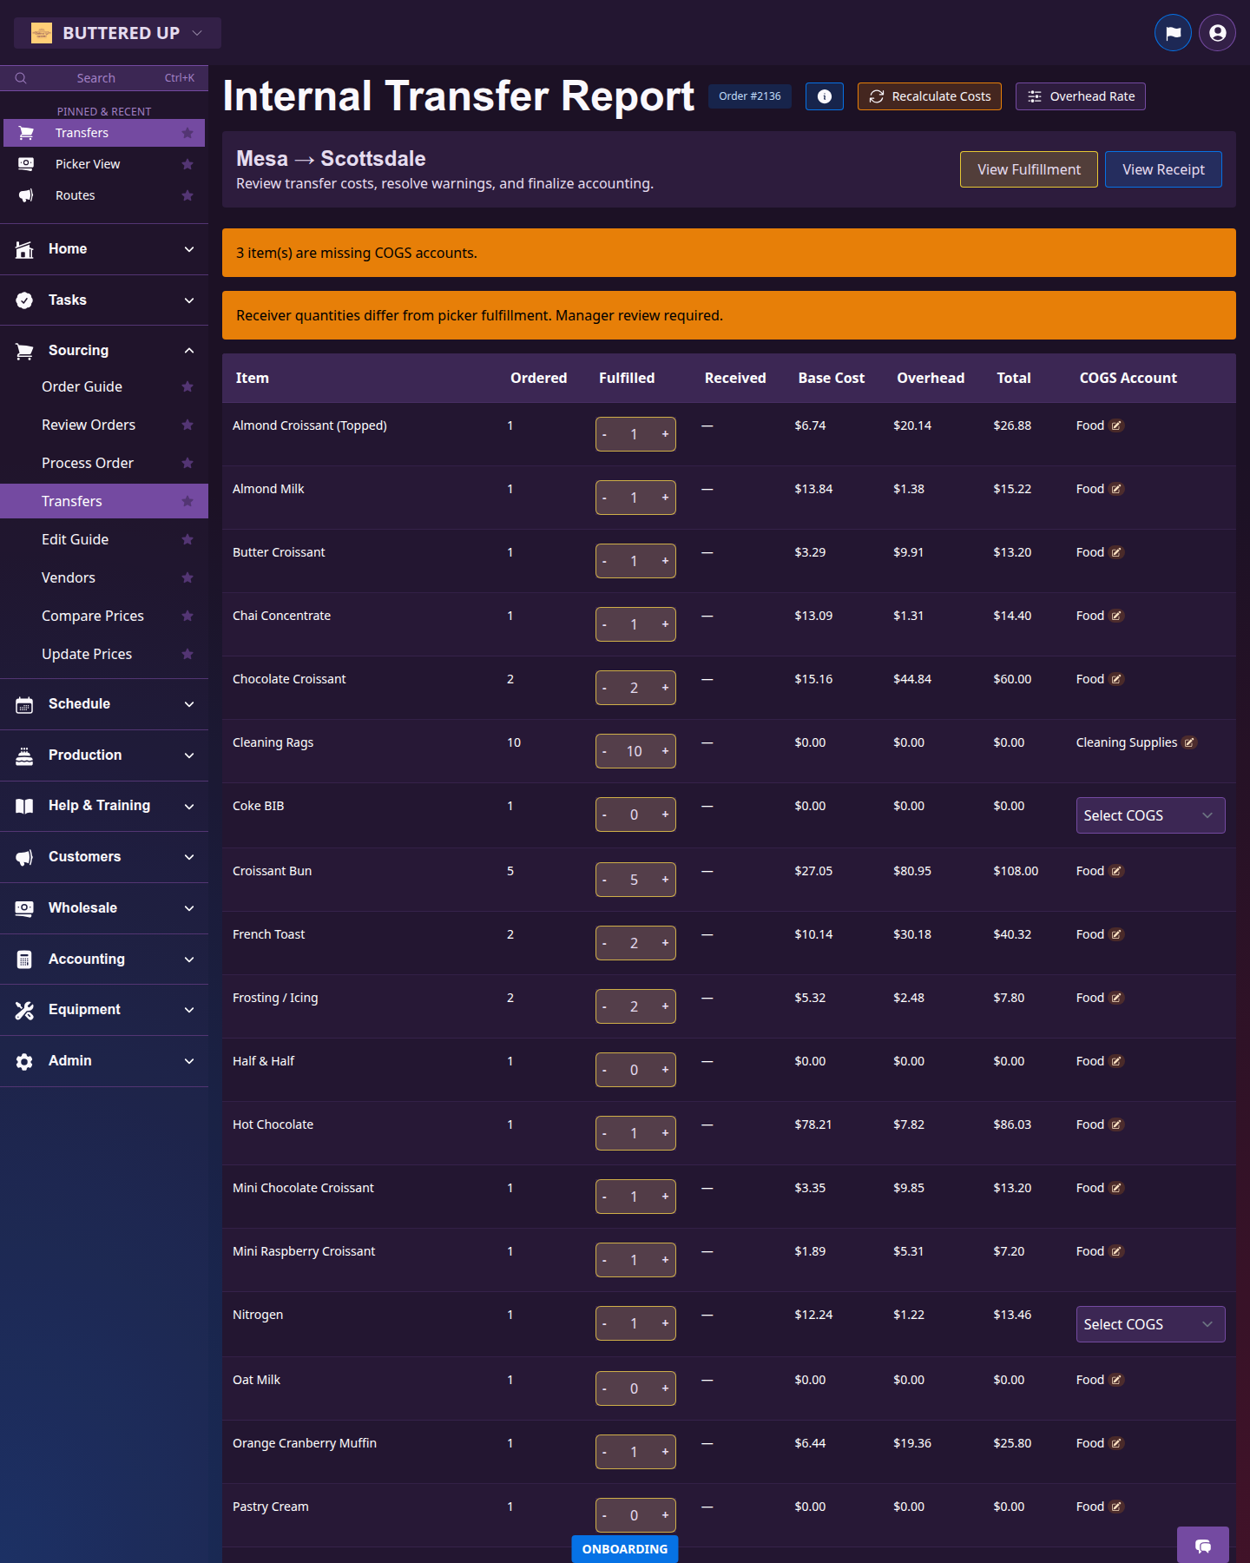This screenshot has height=1563, width=1250.
Task: Toggle star for Vendors
Action: (x=187, y=577)
